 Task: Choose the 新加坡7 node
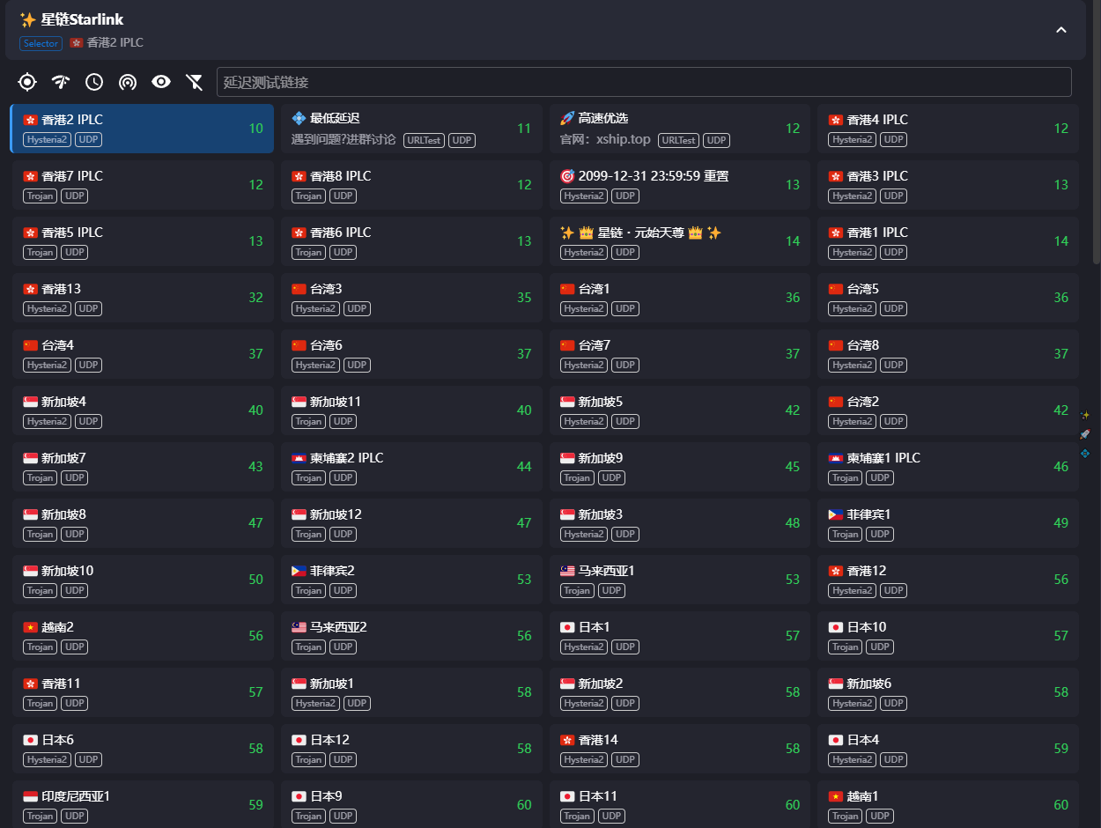tap(144, 467)
